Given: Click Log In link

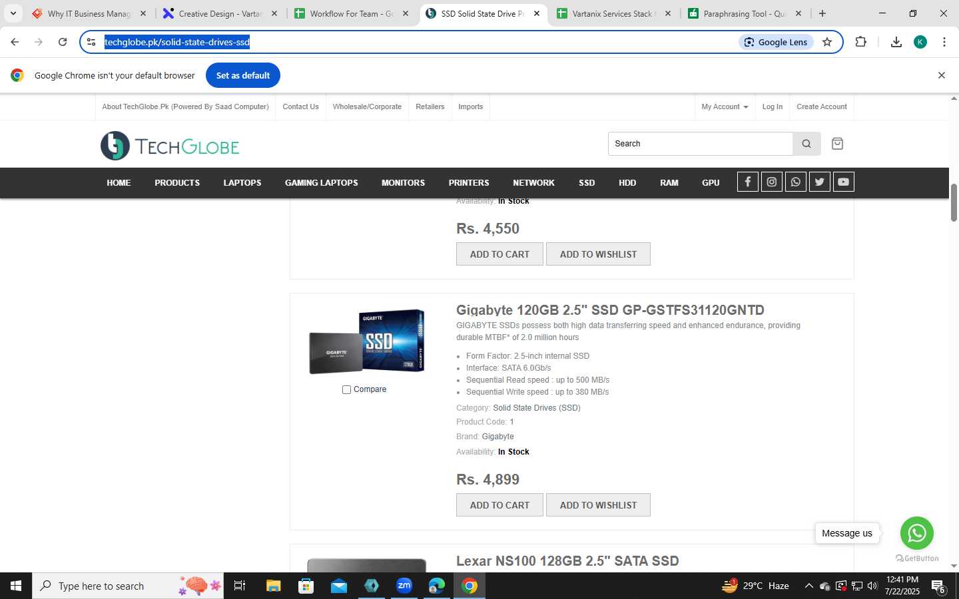Looking at the screenshot, I should click(x=773, y=106).
